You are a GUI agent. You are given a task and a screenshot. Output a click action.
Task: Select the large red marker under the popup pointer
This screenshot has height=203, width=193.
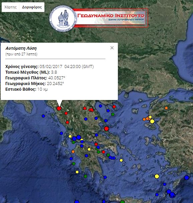[59, 108]
